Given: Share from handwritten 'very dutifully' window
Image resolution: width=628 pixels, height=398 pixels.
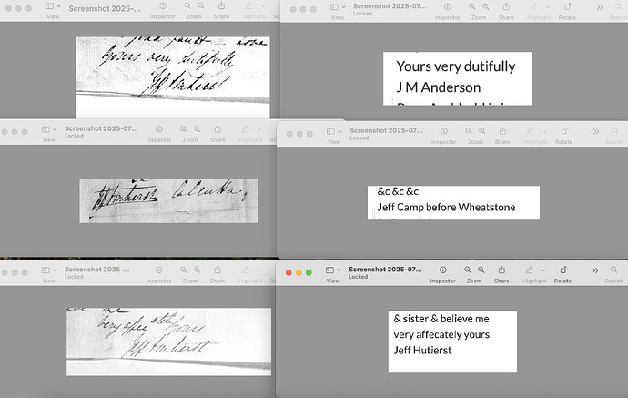Looking at the screenshot, I should click(221, 5).
